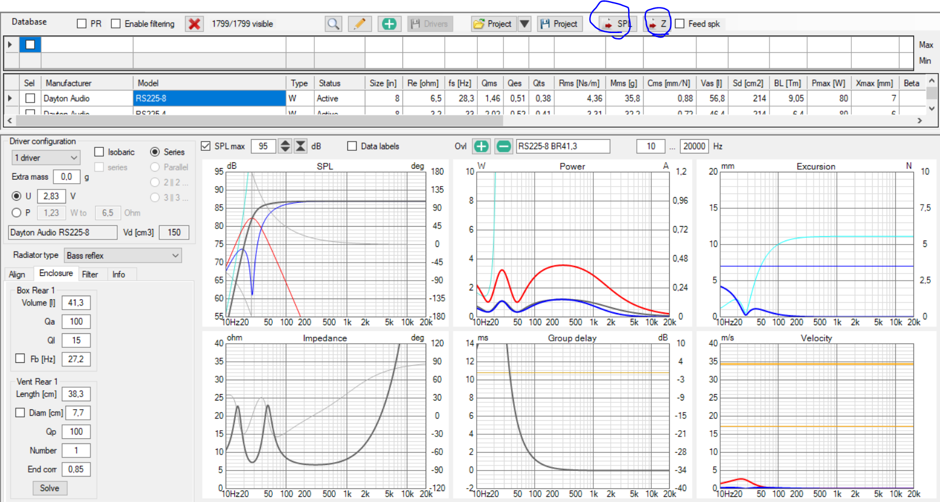Click the horizontal scrollbar left arrow
Screen dimensions: 940x502
click(9, 121)
